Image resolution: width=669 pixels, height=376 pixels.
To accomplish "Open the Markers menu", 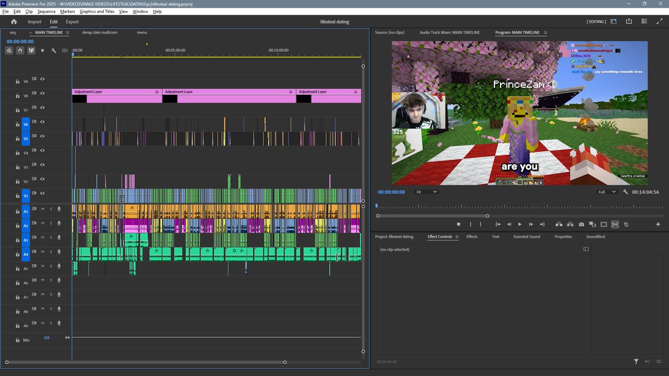I will coord(67,11).
